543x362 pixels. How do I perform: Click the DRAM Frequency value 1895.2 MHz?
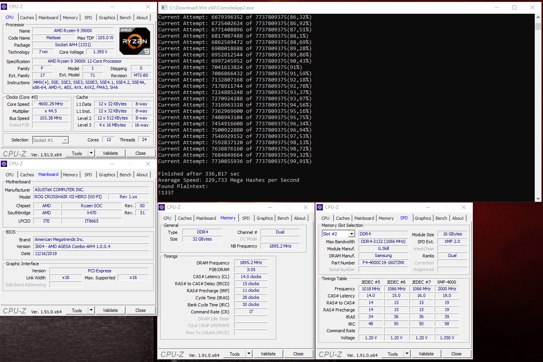(251, 262)
